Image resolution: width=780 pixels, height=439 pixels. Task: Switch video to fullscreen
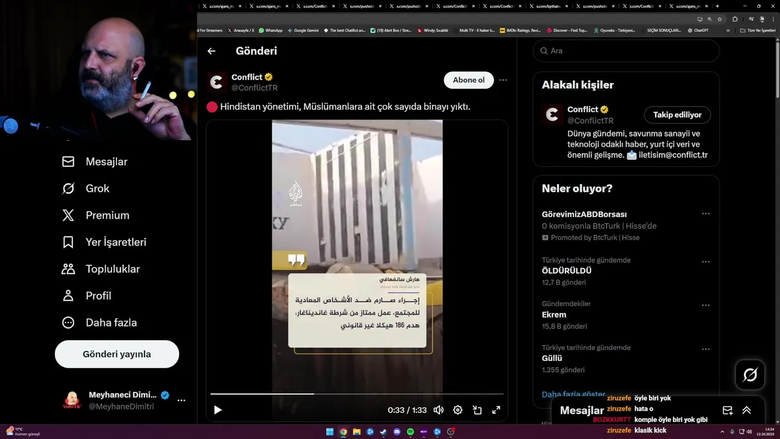496,410
